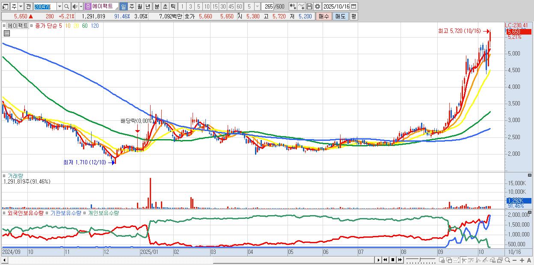Screen dimensions: 534x265
Task: Click the wave indicator icon on the bottom toolbar
Action: click(478, 260)
